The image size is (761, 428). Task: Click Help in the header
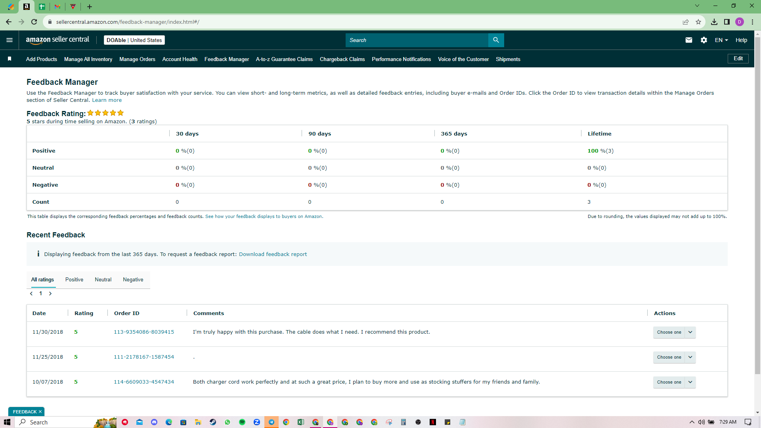741,40
